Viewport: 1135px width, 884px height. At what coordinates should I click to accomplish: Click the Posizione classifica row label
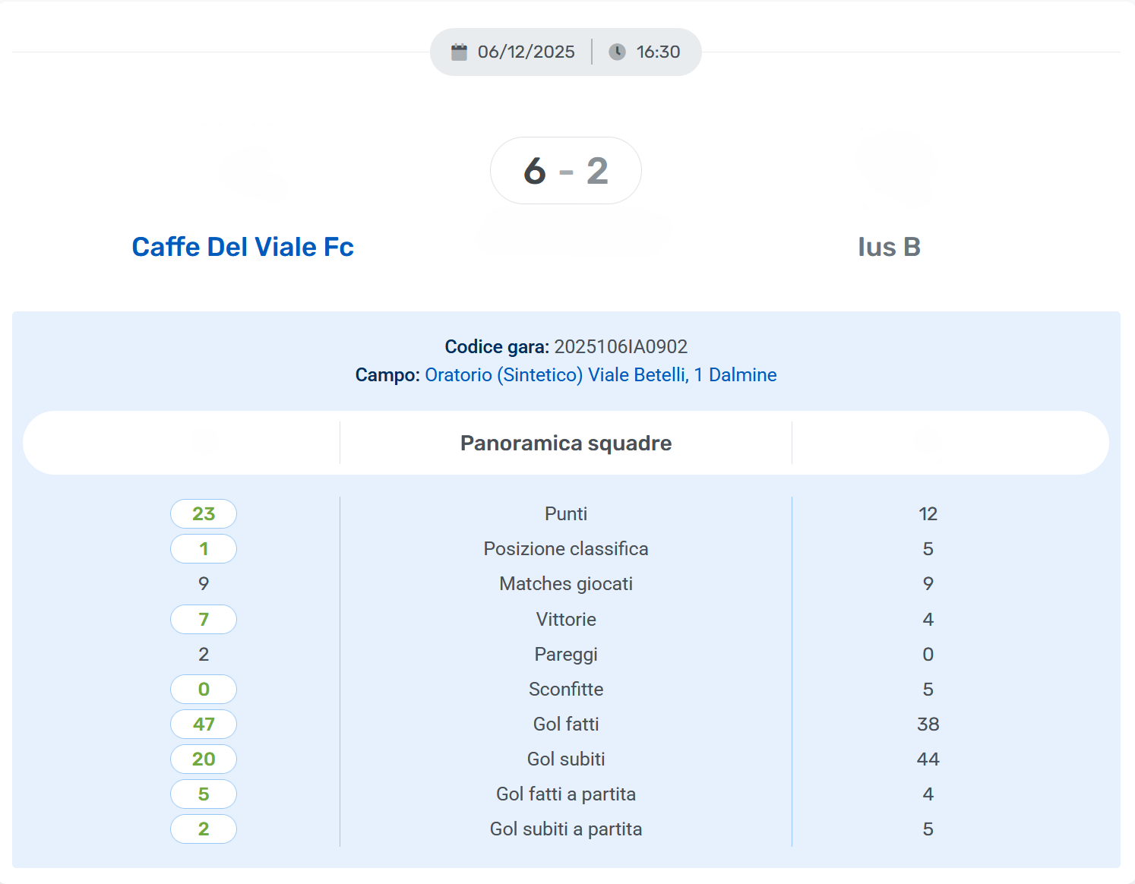click(566, 549)
